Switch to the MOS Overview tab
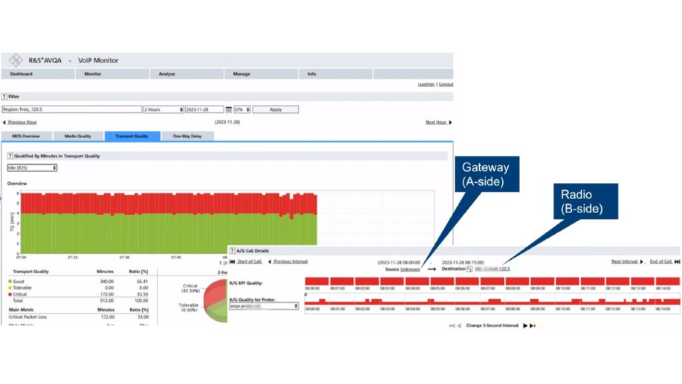682x384 pixels. (x=26, y=136)
